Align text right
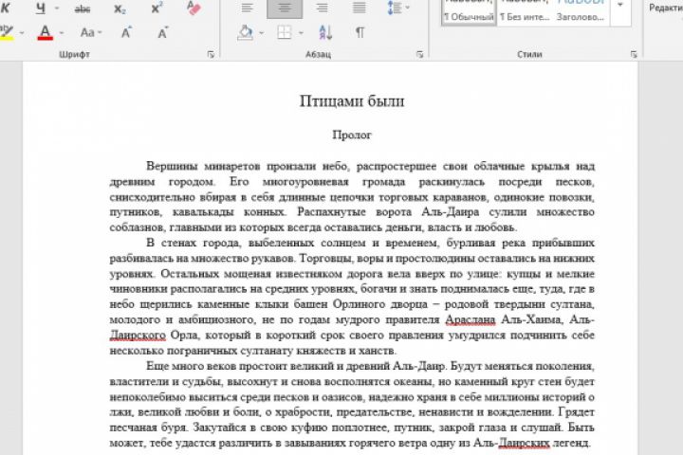The image size is (683, 455). point(322,8)
